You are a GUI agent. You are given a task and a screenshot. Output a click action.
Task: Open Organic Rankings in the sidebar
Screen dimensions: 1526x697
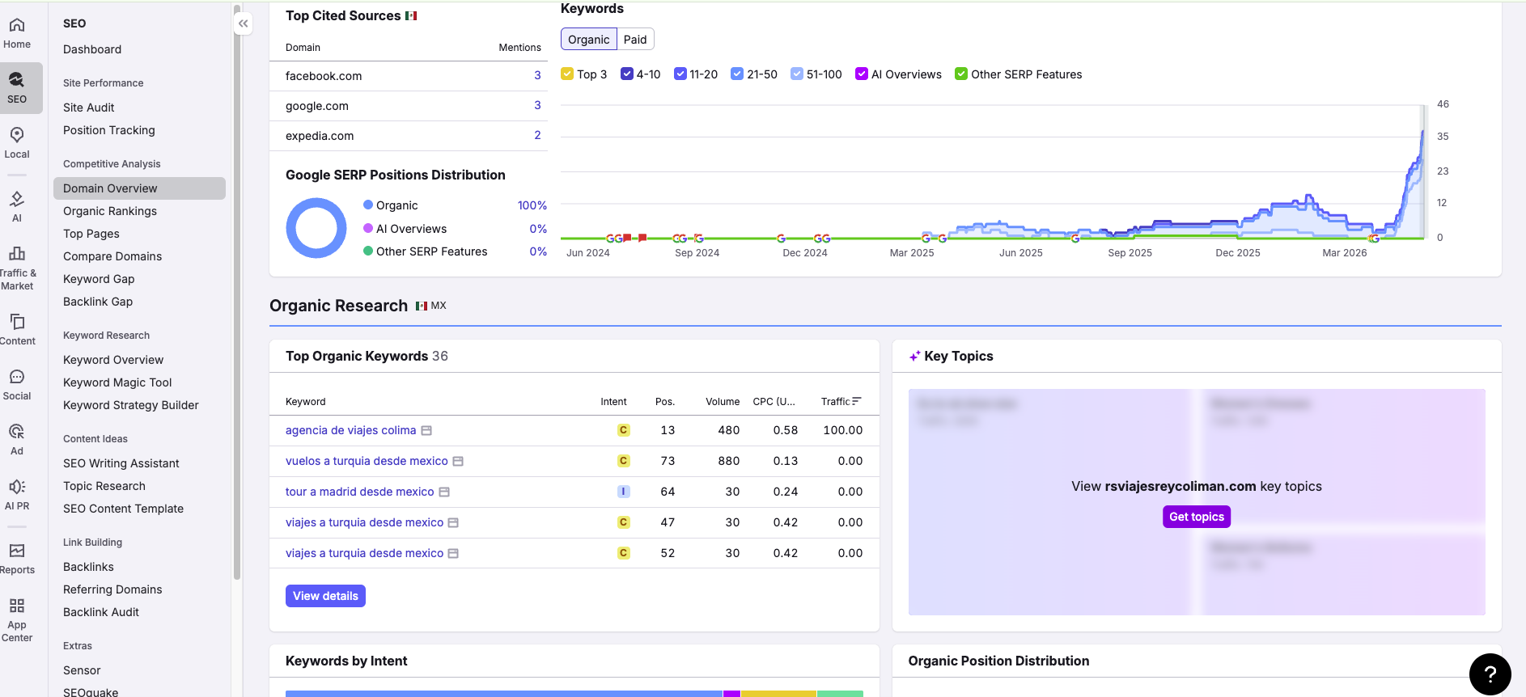110,211
